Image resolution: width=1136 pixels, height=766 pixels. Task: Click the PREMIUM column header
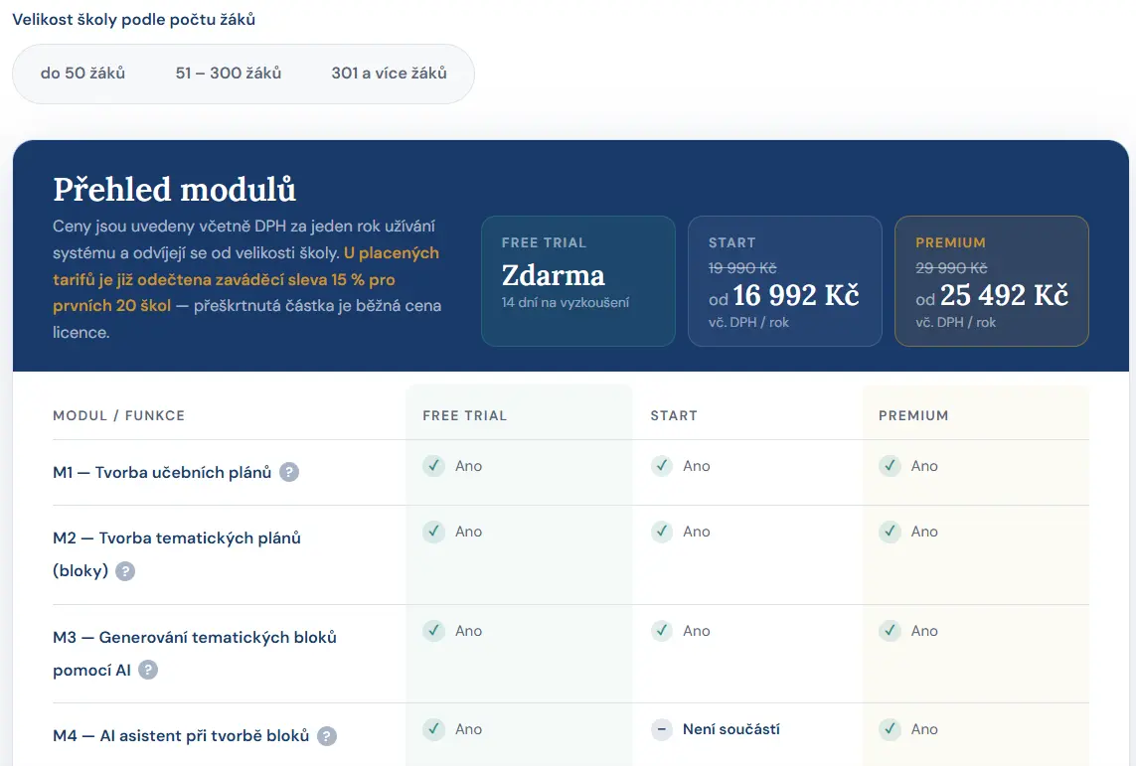912,415
